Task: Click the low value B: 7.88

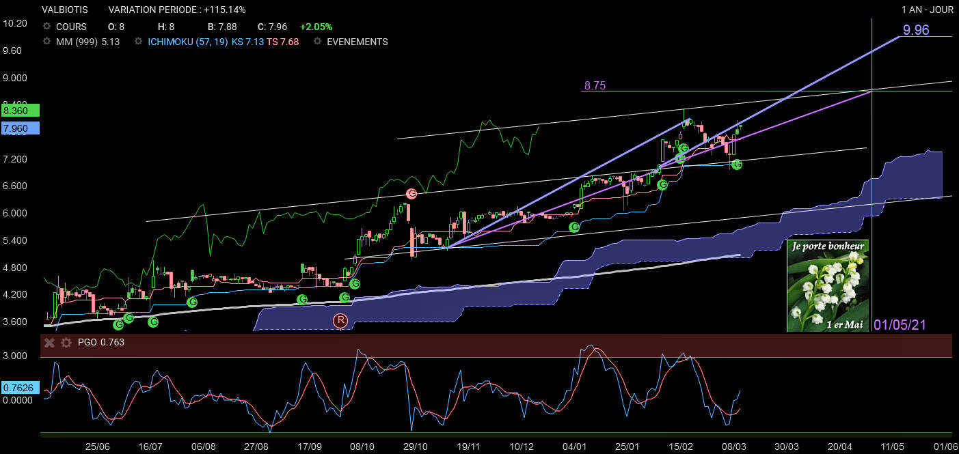Action: (223, 27)
